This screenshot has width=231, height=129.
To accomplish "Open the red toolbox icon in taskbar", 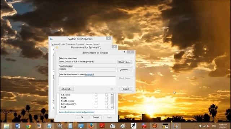I will tap(144, 126).
